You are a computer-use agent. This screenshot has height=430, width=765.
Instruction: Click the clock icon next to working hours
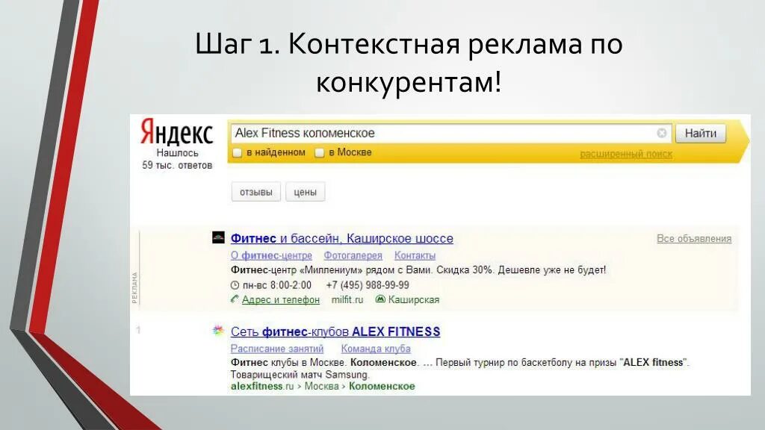(235, 285)
